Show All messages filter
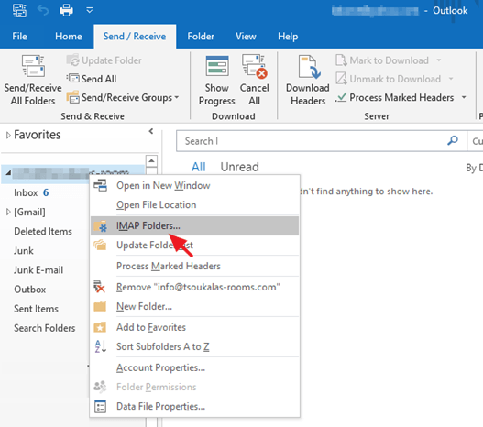The width and height of the screenshot is (483, 427). pos(198,167)
